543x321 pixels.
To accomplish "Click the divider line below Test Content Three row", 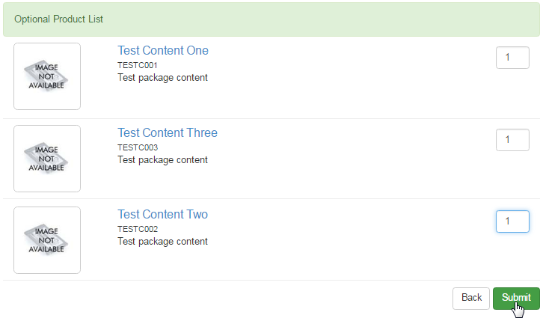I will (x=271, y=198).
